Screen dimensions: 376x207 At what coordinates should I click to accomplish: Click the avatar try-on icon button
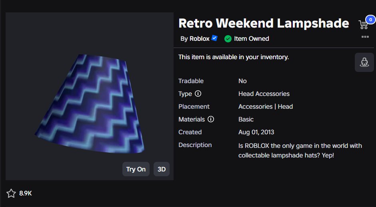pos(364,62)
